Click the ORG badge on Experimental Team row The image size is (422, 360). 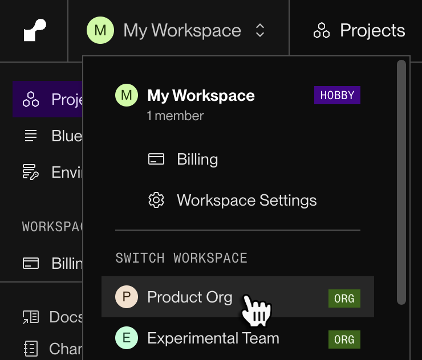[x=344, y=339]
